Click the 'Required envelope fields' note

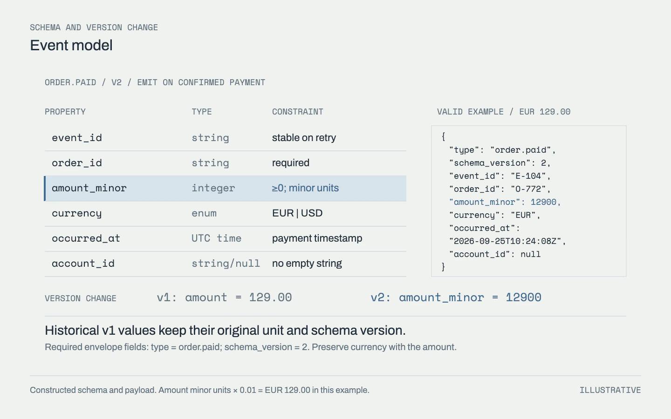(x=251, y=347)
